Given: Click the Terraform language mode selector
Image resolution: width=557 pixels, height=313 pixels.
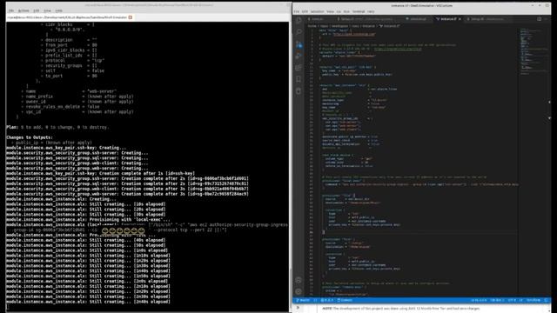Looking at the screenshot, I should pyautogui.click(x=534, y=300).
